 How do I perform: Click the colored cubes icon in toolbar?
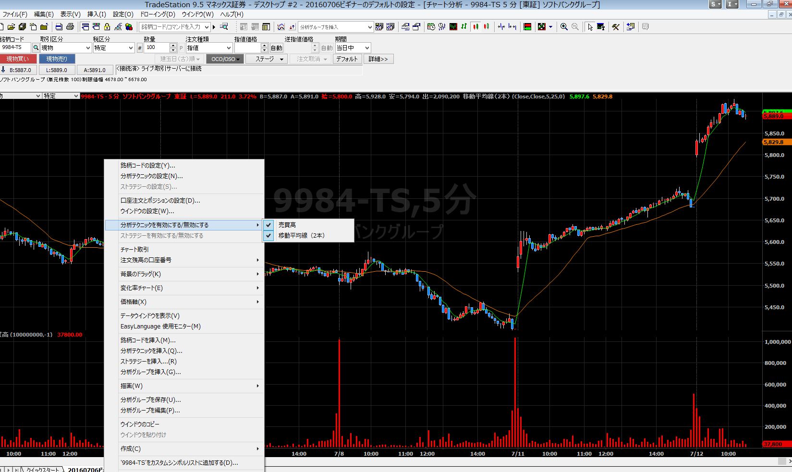pos(129,27)
